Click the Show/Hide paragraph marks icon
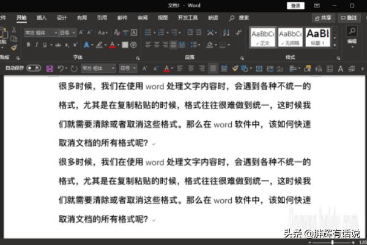This screenshot has width=367, height=245. click(239, 32)
